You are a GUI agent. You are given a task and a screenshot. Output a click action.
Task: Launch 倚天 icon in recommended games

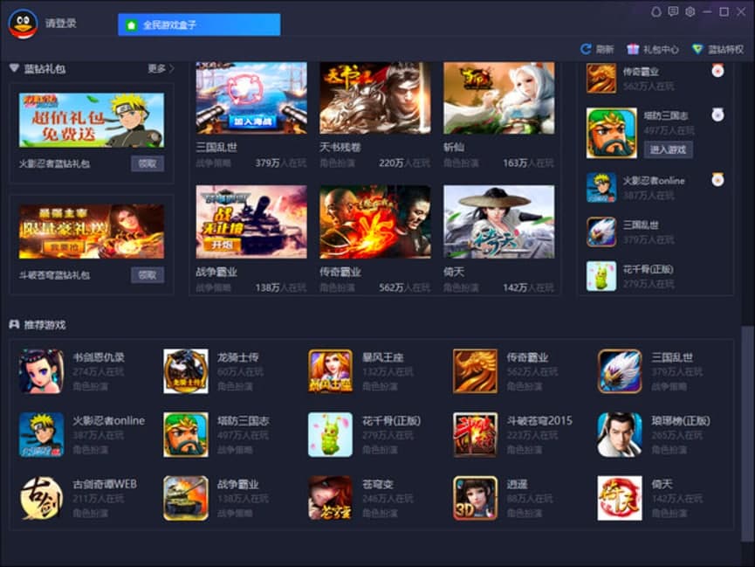[620, 498]
